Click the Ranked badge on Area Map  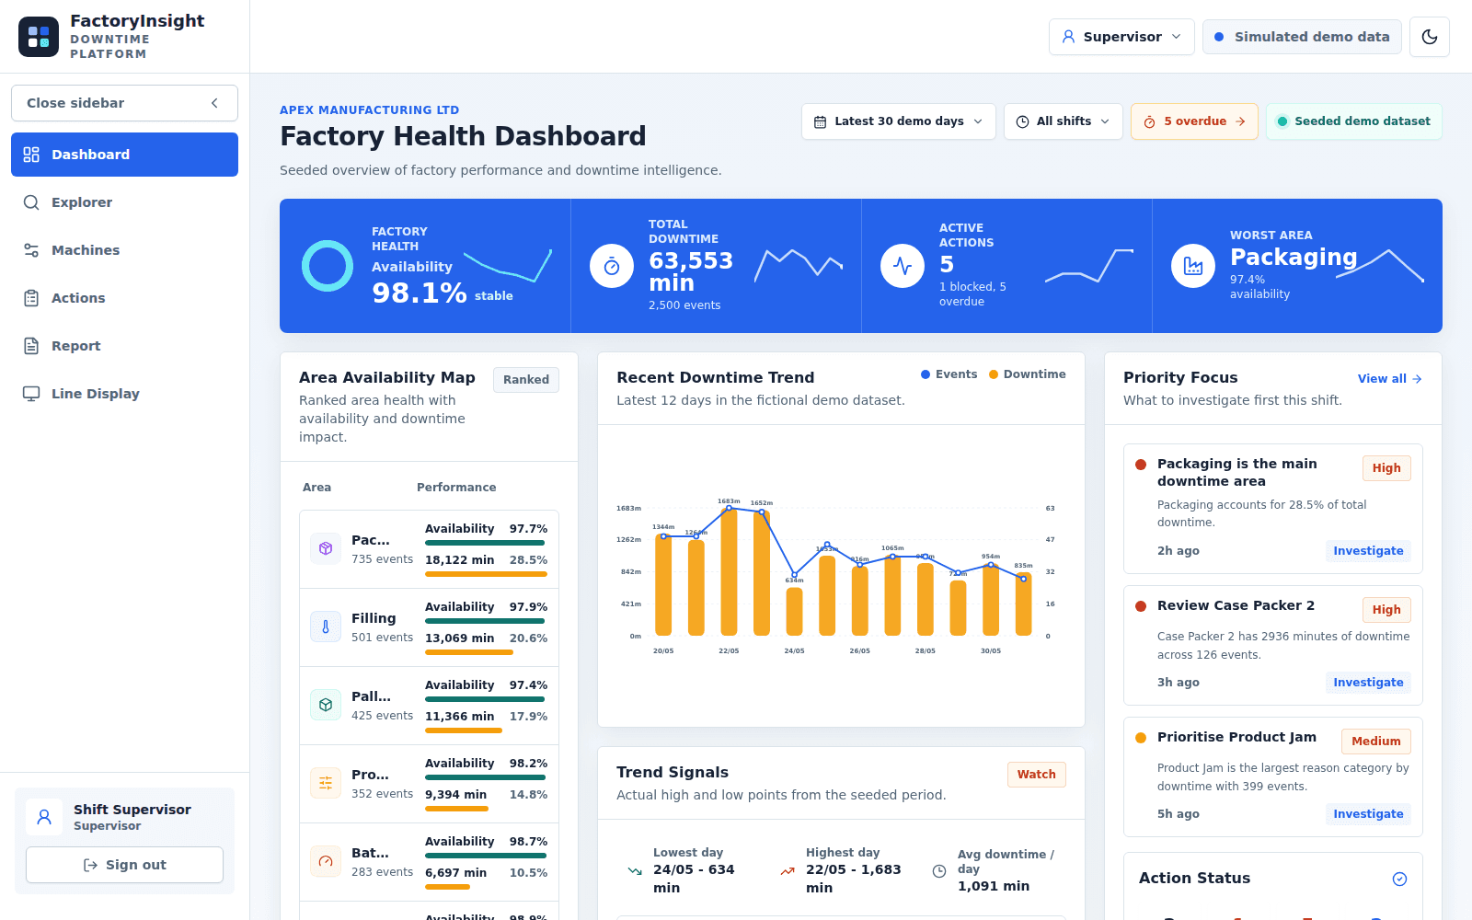pos(526,380)
